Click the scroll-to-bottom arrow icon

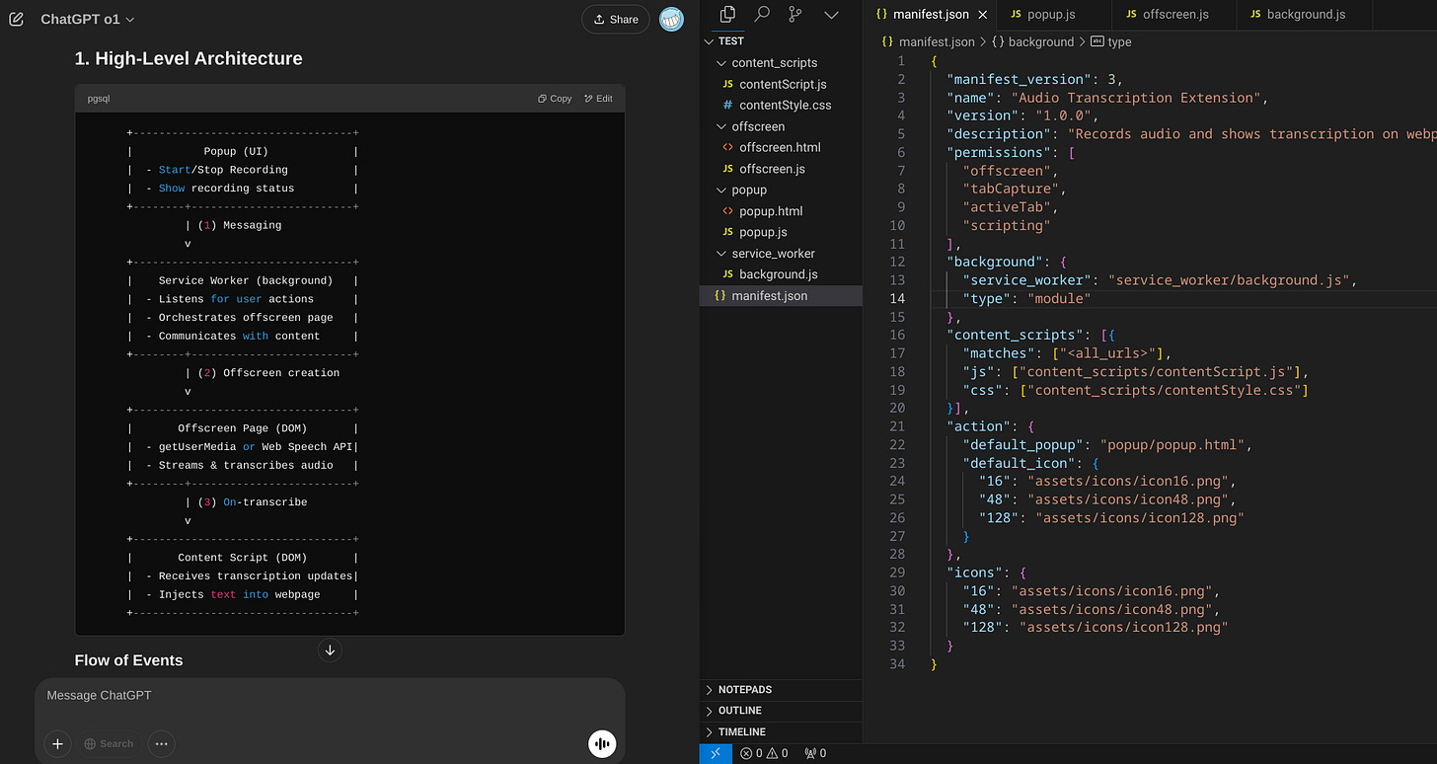pos(330,649)
